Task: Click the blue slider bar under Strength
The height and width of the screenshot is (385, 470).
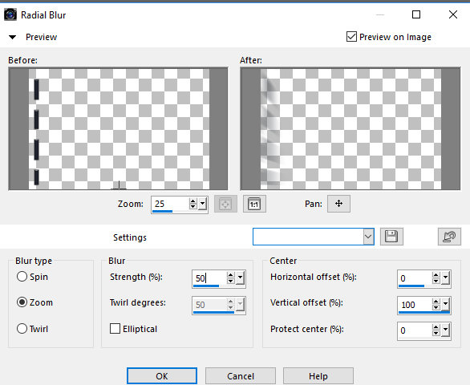Action: 206,286
